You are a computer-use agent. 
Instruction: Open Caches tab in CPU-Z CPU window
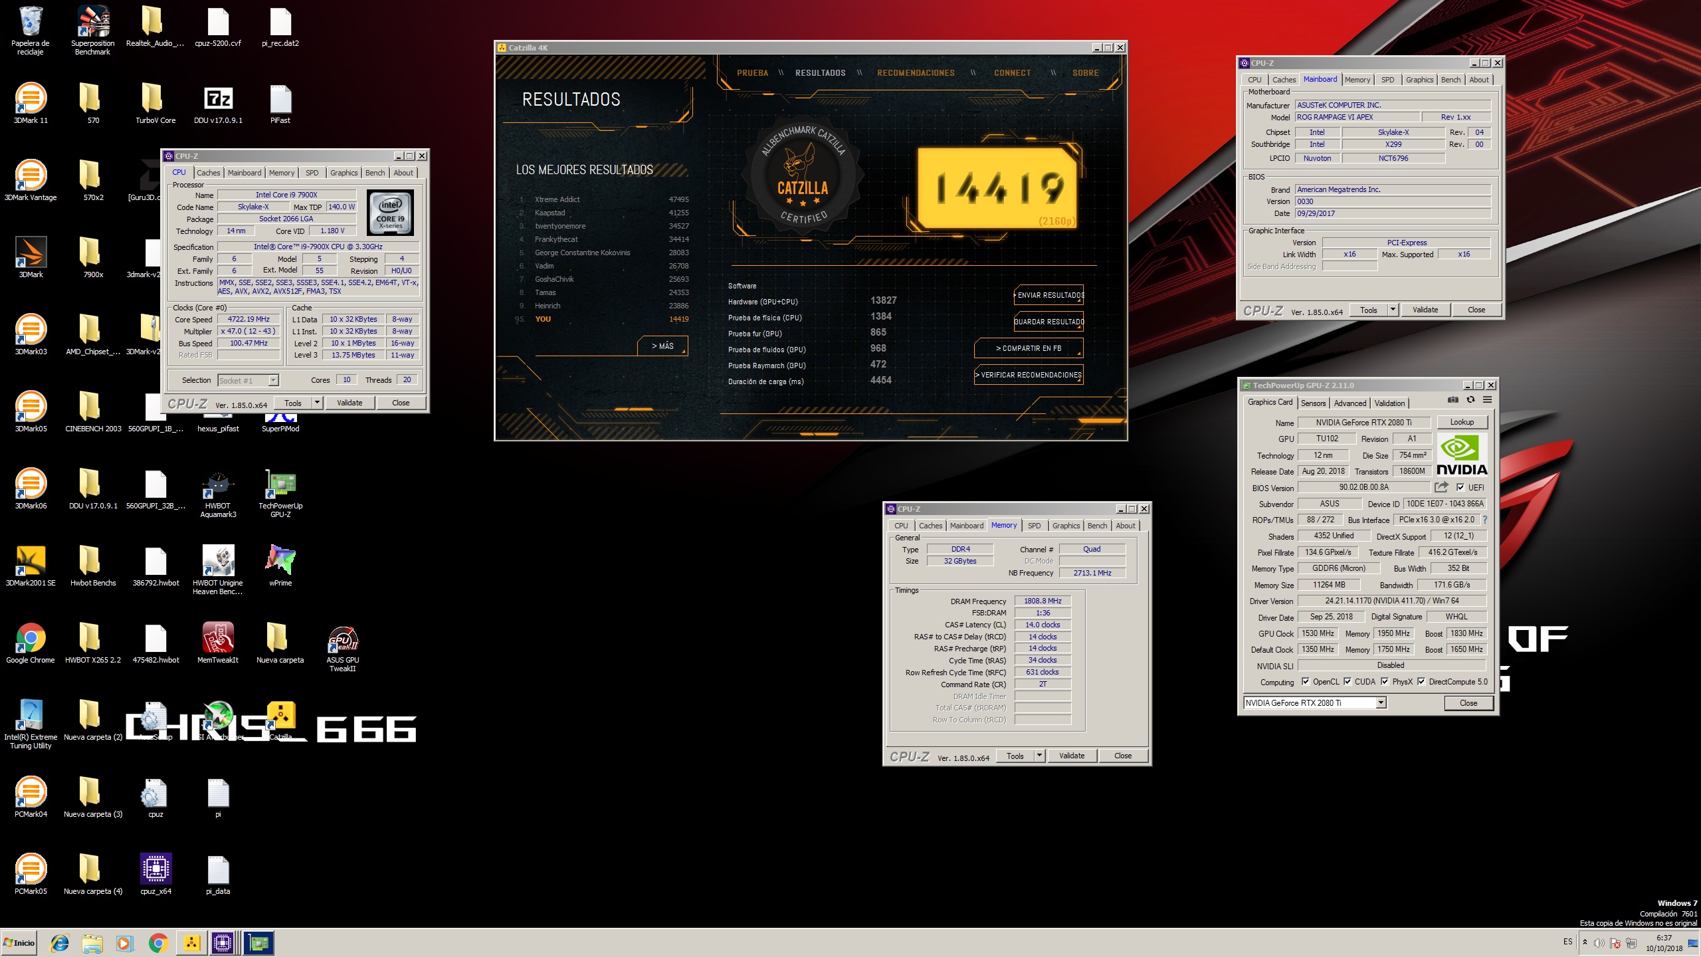click(208, 173)
